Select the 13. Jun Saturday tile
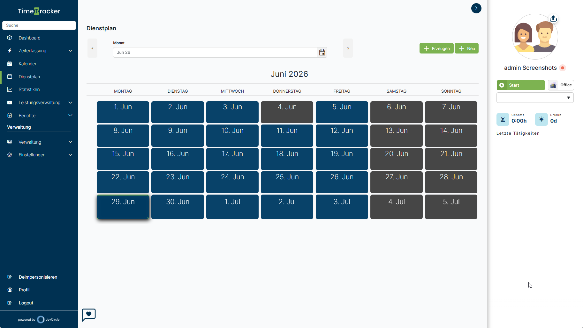This screenshot has width=583, height=328. click(397, 135)
